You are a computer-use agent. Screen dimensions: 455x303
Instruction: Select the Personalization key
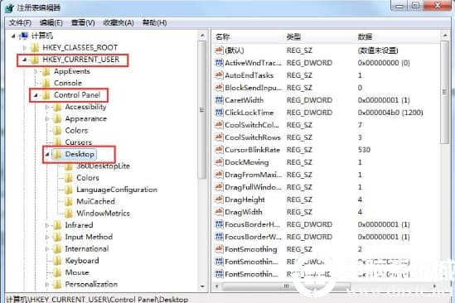91,285
